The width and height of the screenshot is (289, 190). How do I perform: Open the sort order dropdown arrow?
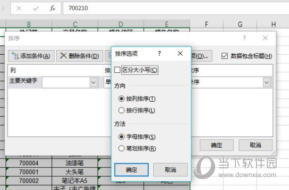tap(267, 82)
